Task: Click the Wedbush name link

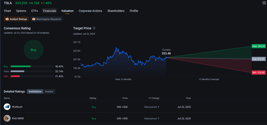Action: 17,107
